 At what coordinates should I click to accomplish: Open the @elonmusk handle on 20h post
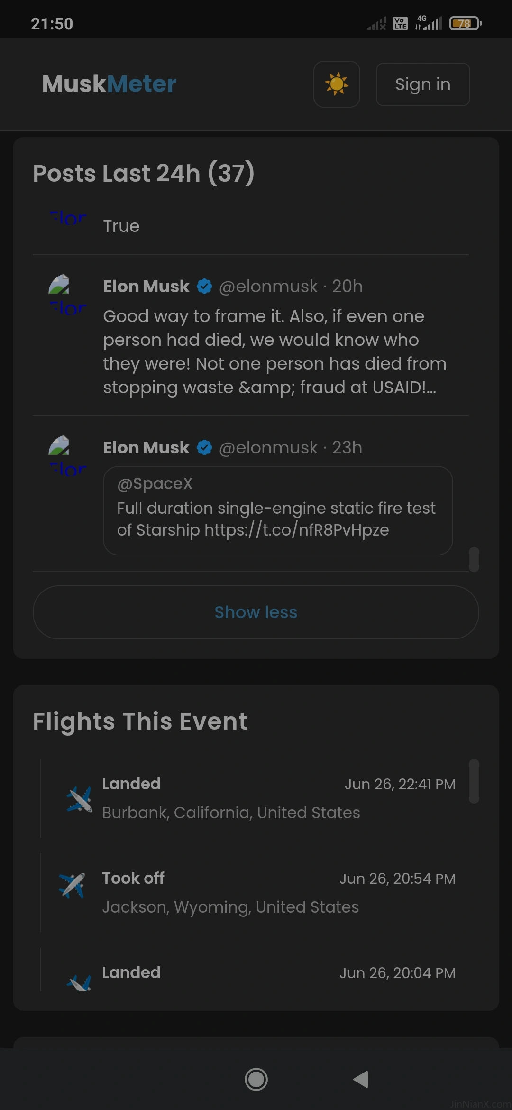268,287
